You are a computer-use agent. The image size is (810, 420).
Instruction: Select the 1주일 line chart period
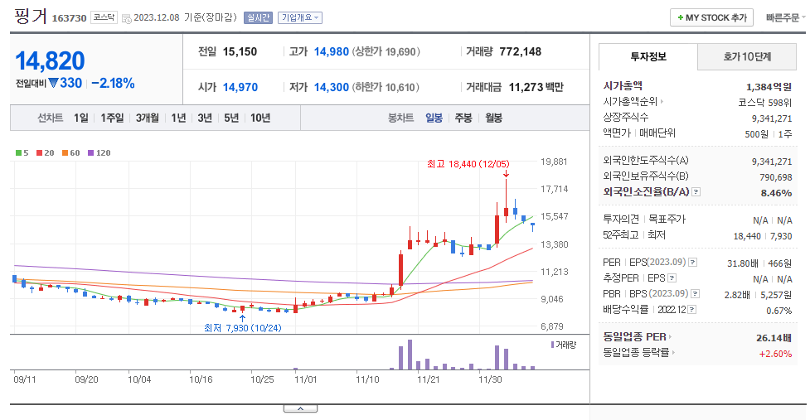pyautogui.click(x=112, y=118)
